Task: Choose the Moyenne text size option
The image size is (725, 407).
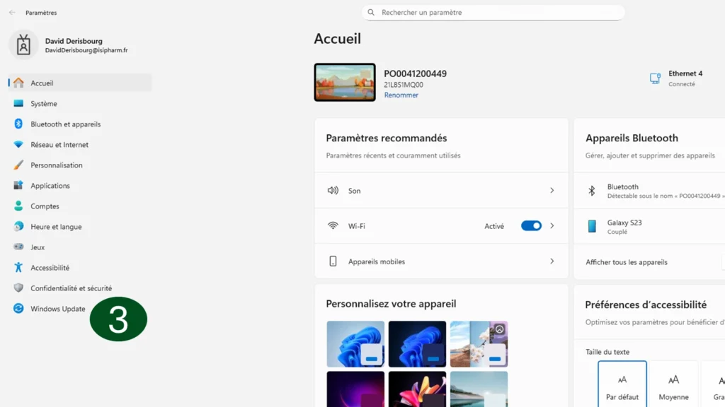Action: pyautogui.click(x=673, y=384)
